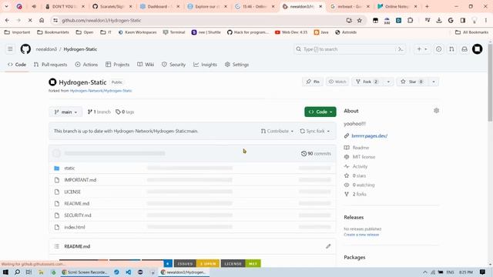Open the GitHub hamburger navigation menu
The image size is (493, 277).
(x=10, y=49)
